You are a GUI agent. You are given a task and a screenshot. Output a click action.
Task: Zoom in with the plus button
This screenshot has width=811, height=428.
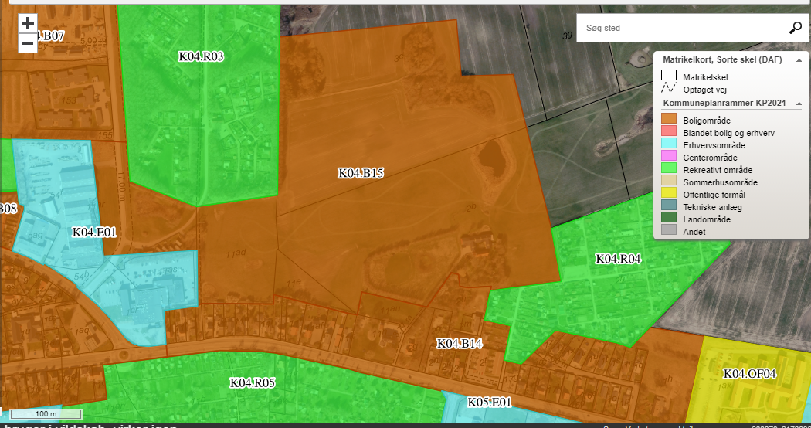point(27,23)
